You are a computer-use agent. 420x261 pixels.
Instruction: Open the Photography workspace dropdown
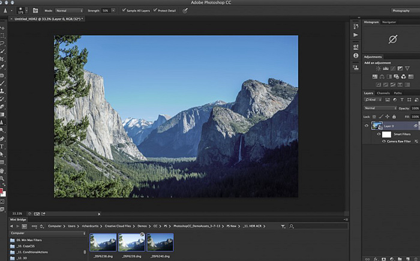(x=402, y=11)
